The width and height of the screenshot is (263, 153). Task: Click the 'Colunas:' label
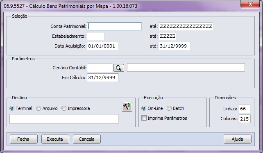coord(229,119)
